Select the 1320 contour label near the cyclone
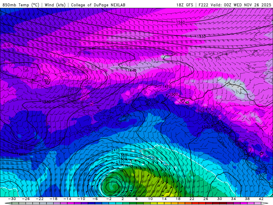The width and height of the screenshot is (273, 205). [120, 162]
